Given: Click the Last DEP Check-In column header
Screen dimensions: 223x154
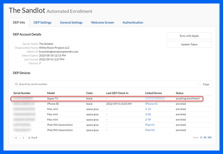Looking at the screenshot, I should pyautogui.click(x=117, y=93).
